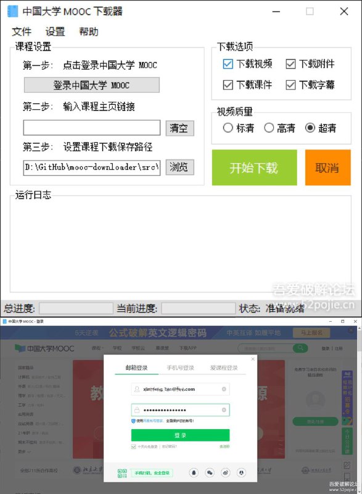
Task: Click the QR code login icon
Action: [x=122, y=473]
